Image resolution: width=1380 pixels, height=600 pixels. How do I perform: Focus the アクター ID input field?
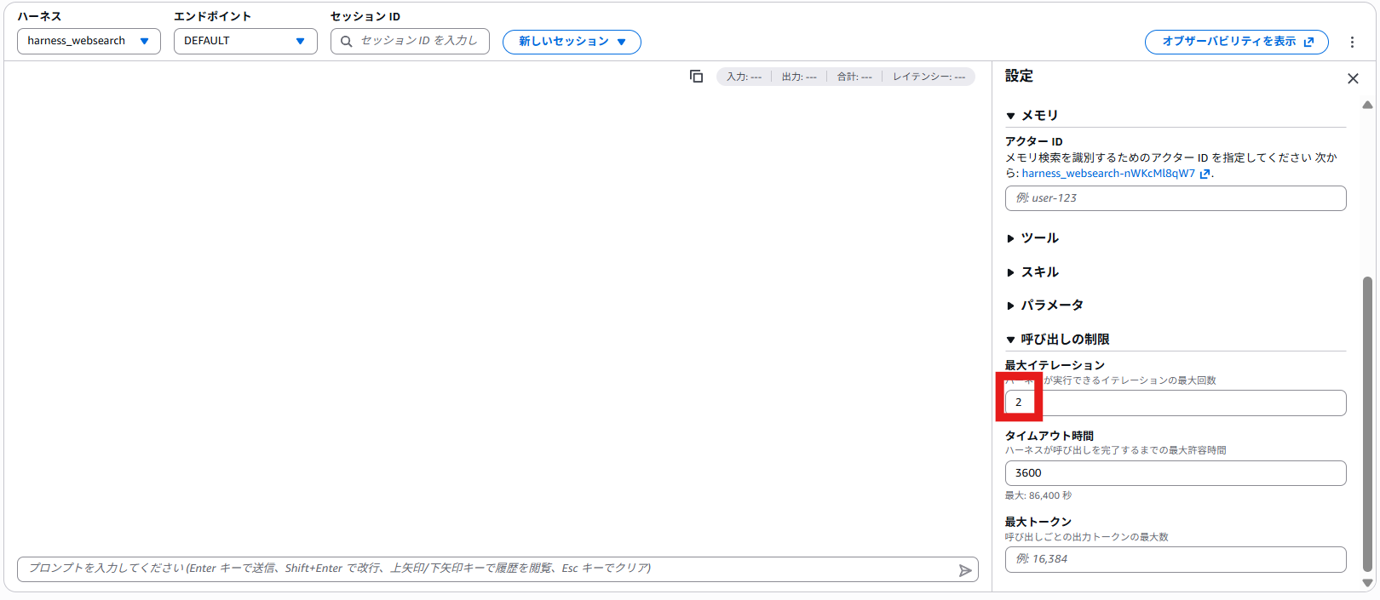(x=1176, y=198)
